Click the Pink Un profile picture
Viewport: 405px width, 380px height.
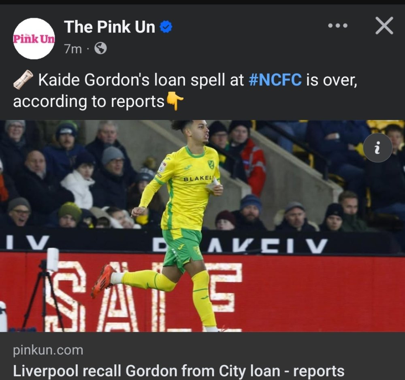click(x=34, y=38)
